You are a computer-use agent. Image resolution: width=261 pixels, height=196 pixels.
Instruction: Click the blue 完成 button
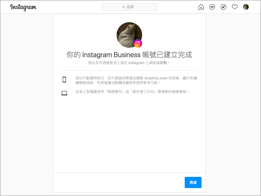pos(193,182)
